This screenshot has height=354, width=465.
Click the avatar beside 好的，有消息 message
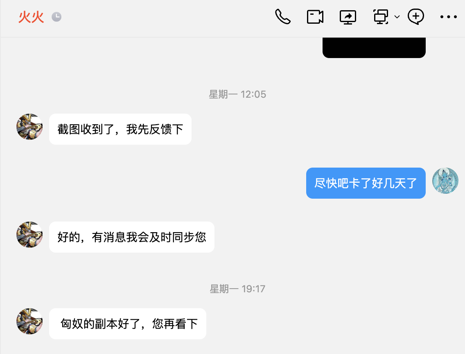click(x=29, y=235)
